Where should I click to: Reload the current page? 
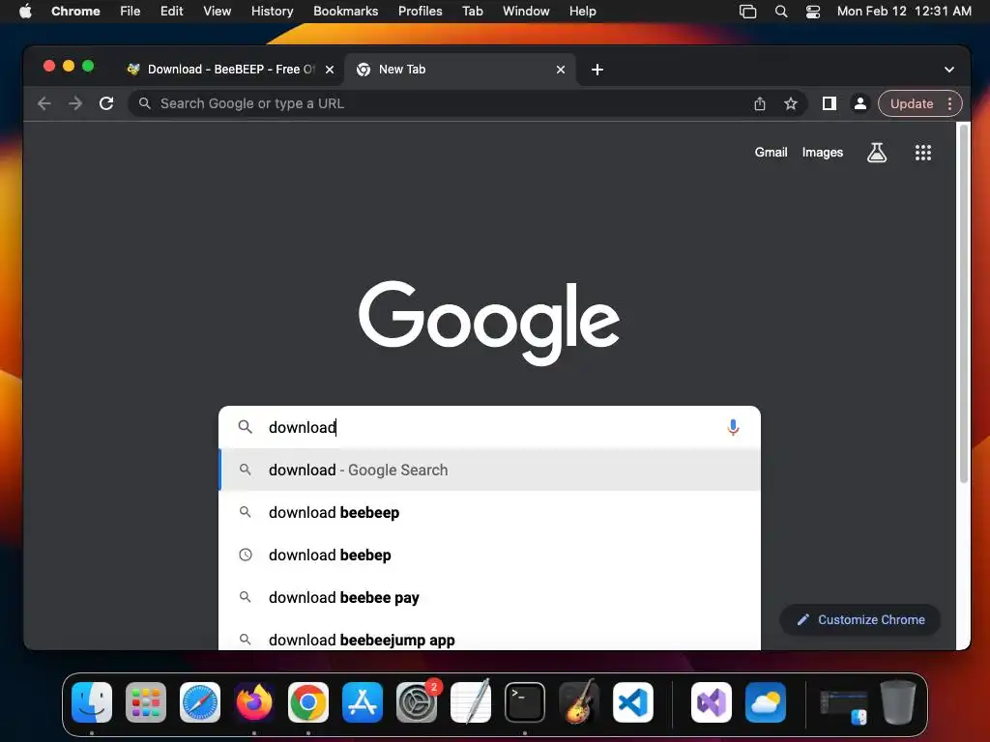106,103
